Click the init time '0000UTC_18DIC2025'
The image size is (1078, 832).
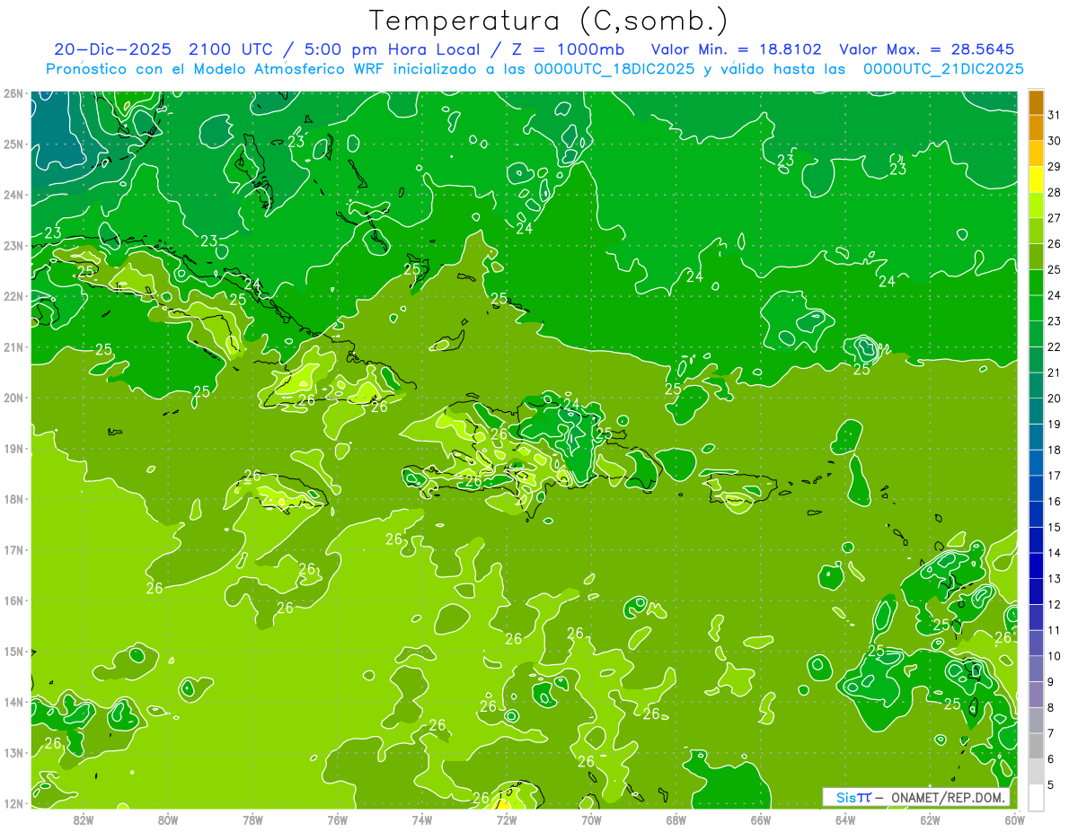[614, 69]
